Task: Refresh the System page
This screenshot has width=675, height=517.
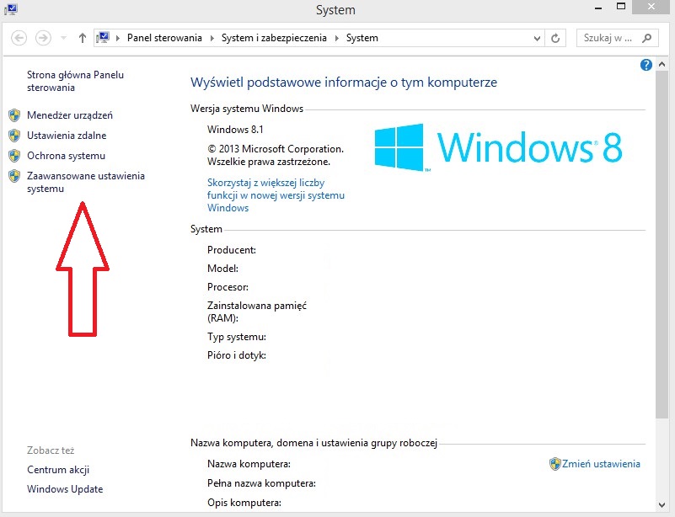Action: coord(555,38)
